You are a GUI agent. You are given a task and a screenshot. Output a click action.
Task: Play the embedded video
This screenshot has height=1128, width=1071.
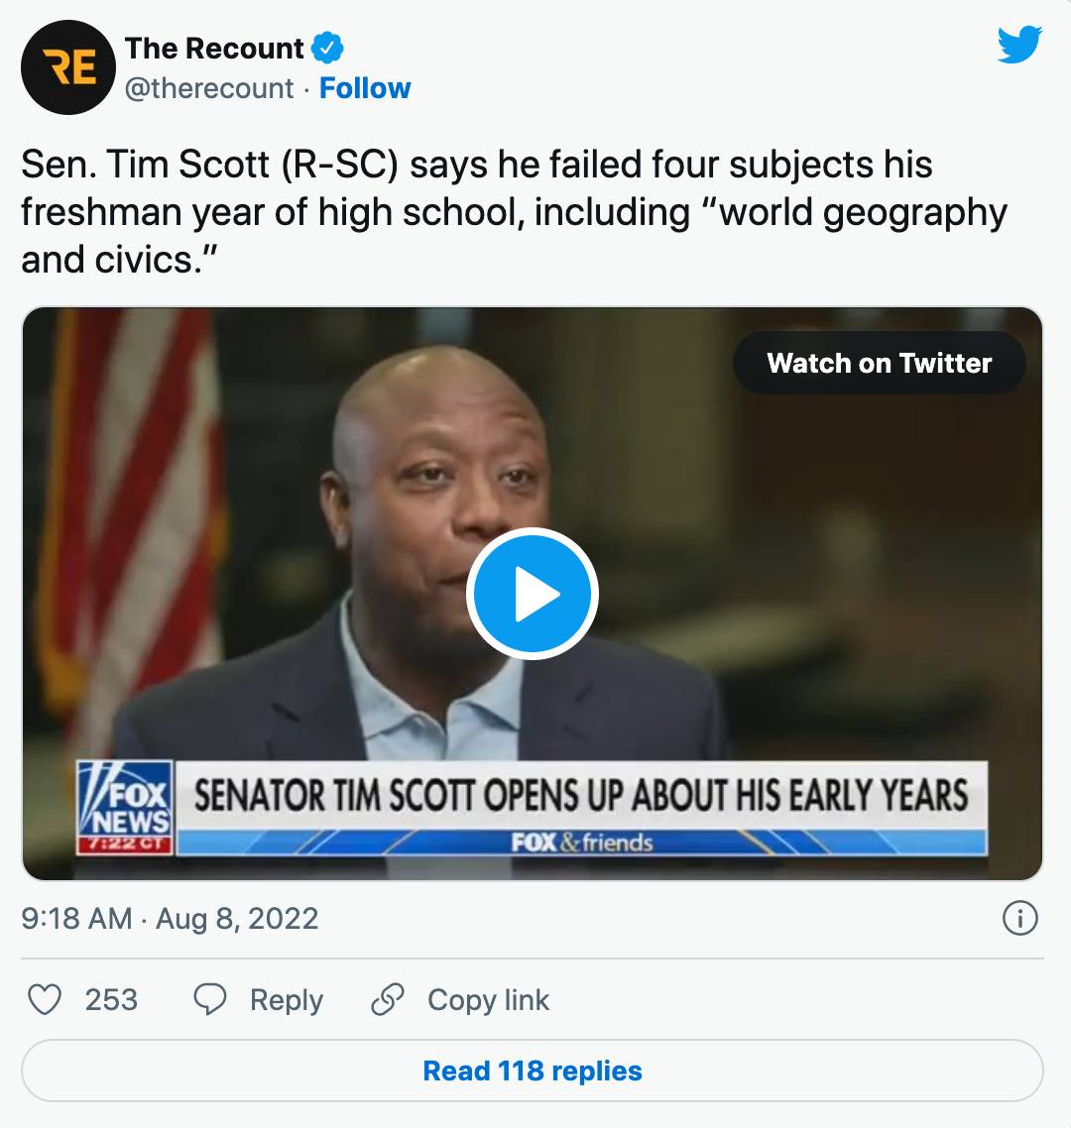click(x=533, y=595)
